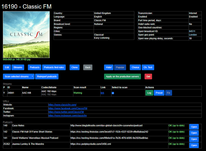Image resolution: width=206 pixels, height=151 pixels.
Task: Open David Walliams' Marvellous Musical Podcast
Action: pos(194,139)
